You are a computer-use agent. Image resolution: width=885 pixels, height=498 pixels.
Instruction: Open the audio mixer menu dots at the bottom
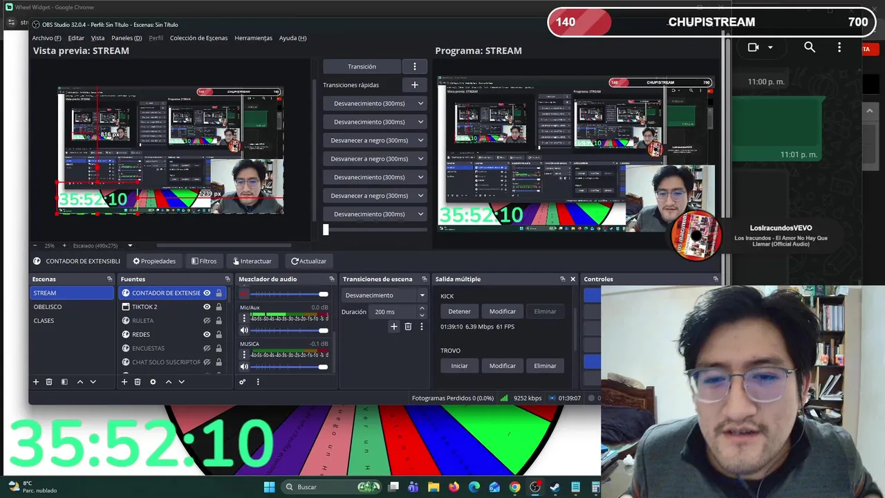pos(258,382)
